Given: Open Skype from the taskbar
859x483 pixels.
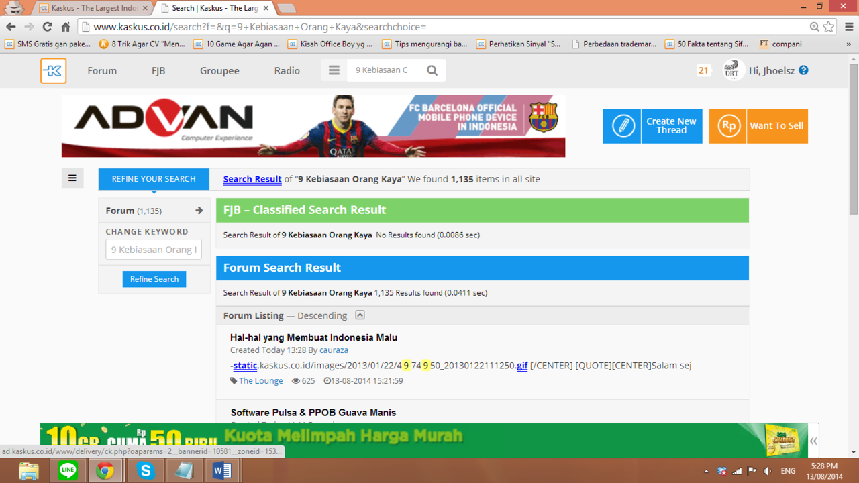Looking at the screenshot, I should click(146, 470).
